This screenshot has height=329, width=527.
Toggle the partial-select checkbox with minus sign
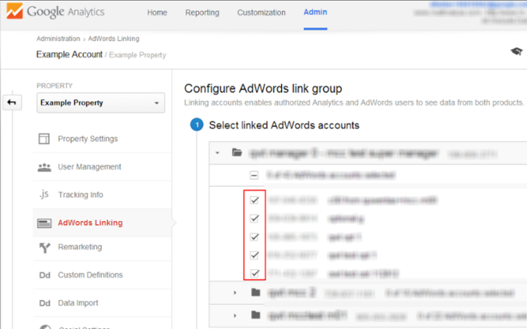[x=254, y=175]
